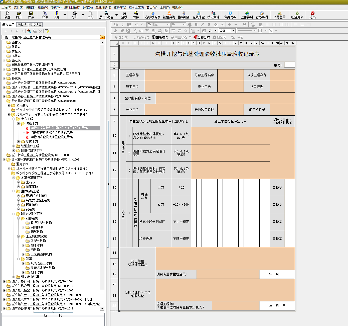Toggle the cell lock icon
348x326 pixels.
click(x=166, y=31)
